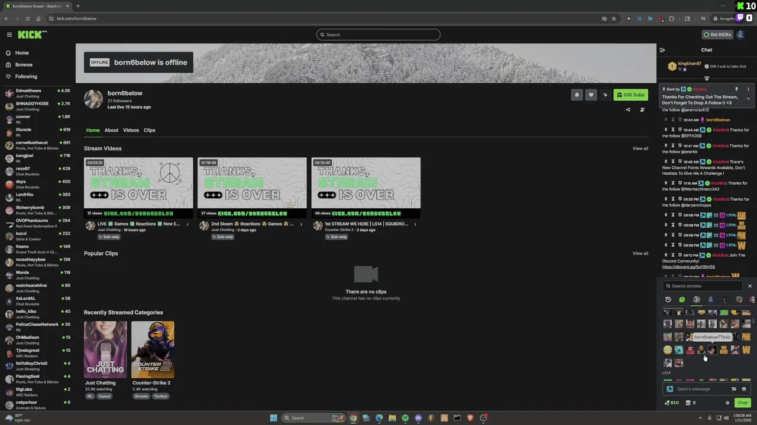Click the green Chat send button
This screenshot has height=425, width=757.
pos(743,403)
